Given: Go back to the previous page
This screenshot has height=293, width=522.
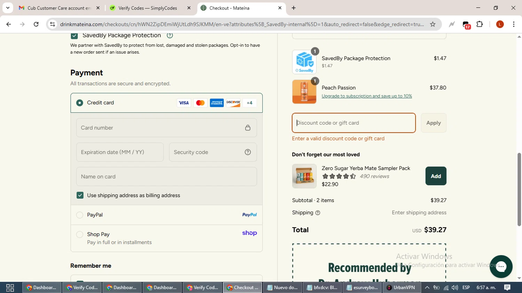Looking at the screenshot, I should pos(9,24).
